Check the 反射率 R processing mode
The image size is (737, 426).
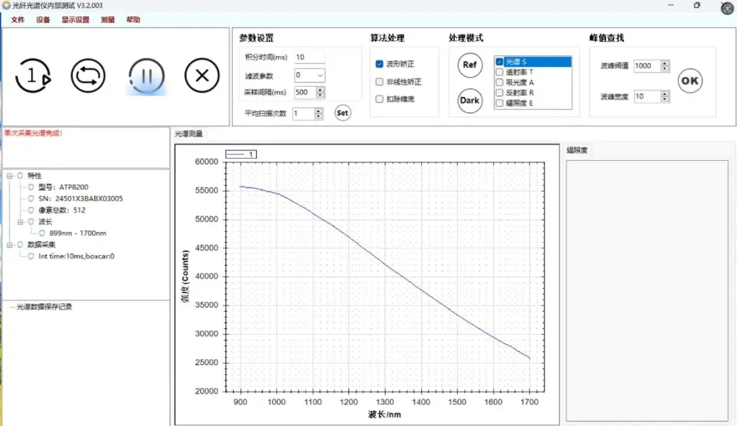[x=499, y=93]
